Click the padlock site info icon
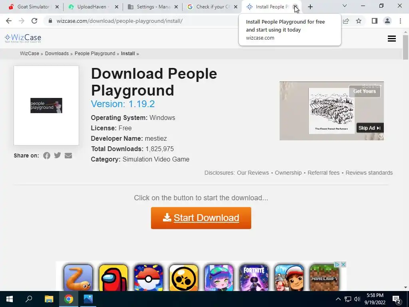 [x=50, y=21]
